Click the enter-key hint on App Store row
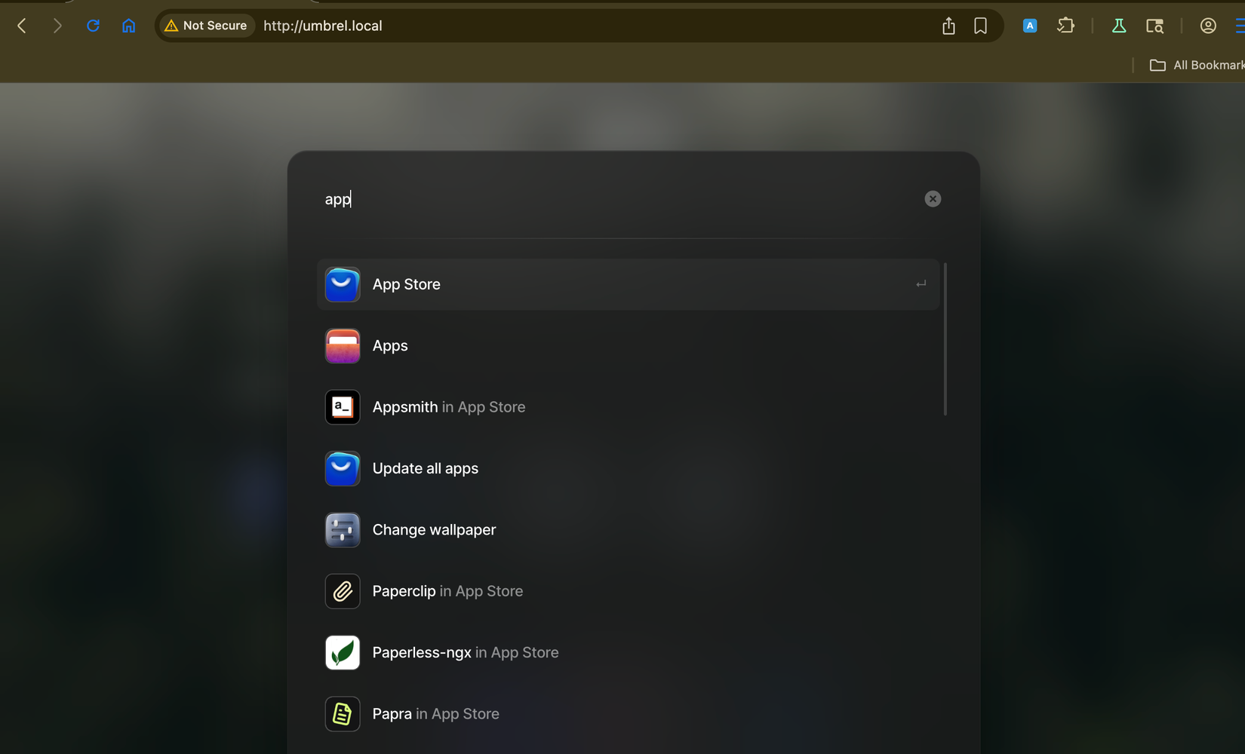This screenshot has height=754, width=1245. (x=921, y=284)
